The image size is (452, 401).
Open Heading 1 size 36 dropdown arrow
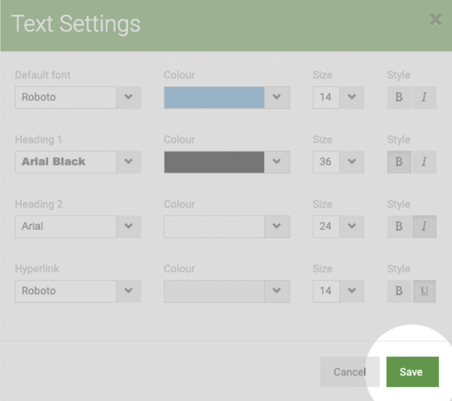(352, 162)
